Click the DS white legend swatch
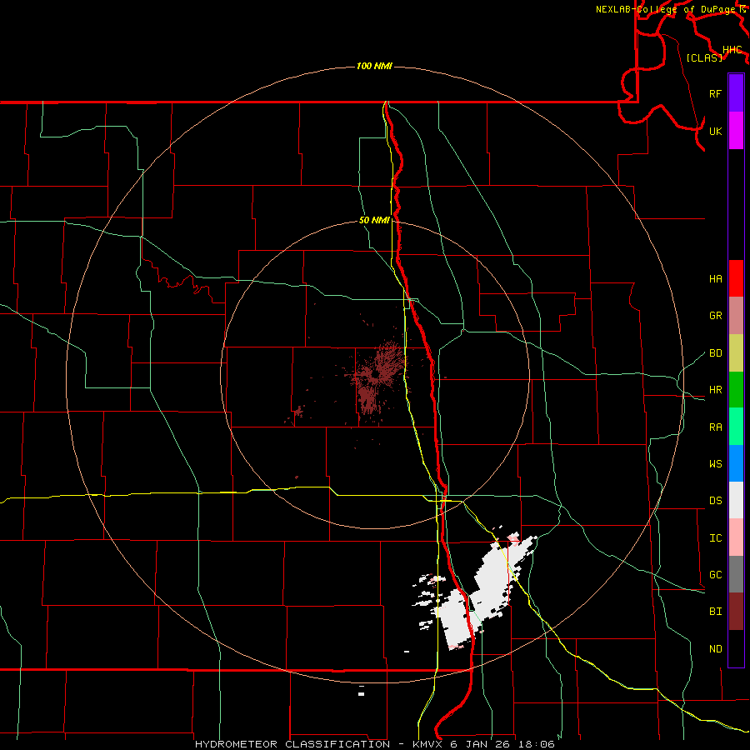The image size is (750, 750). [x=736, y=500]
